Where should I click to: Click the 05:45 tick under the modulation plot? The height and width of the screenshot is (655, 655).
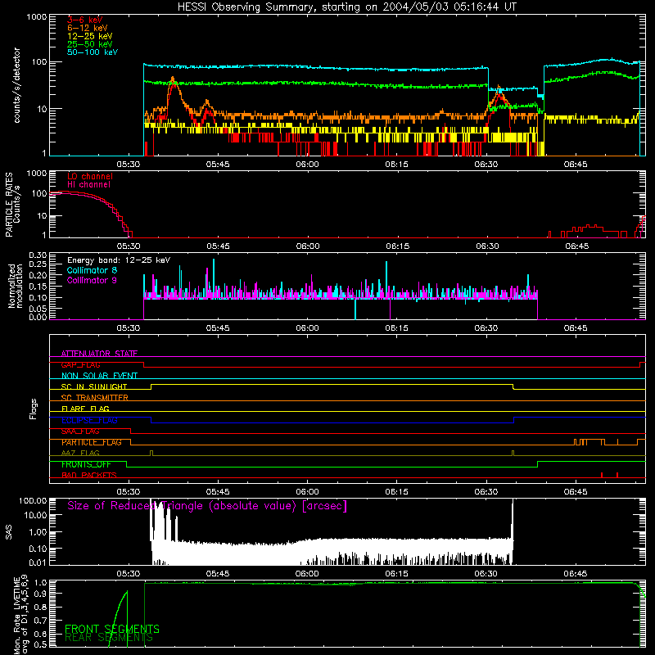point(218,328)
